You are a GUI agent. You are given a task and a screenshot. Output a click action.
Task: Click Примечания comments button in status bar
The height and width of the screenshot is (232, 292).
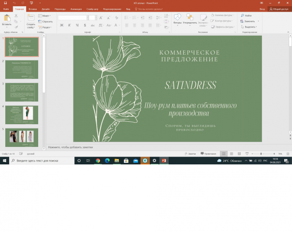[208, 154]
